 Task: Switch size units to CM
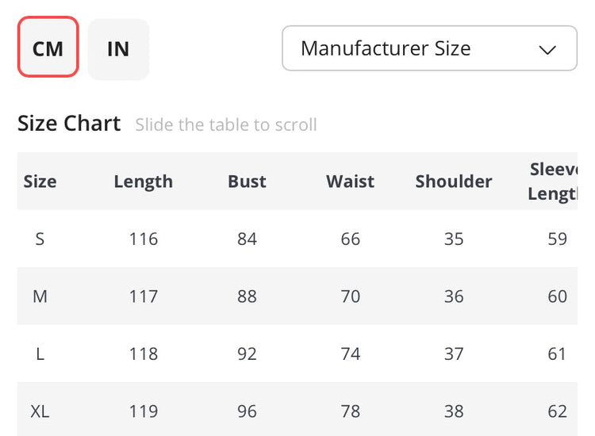point(48,48)
